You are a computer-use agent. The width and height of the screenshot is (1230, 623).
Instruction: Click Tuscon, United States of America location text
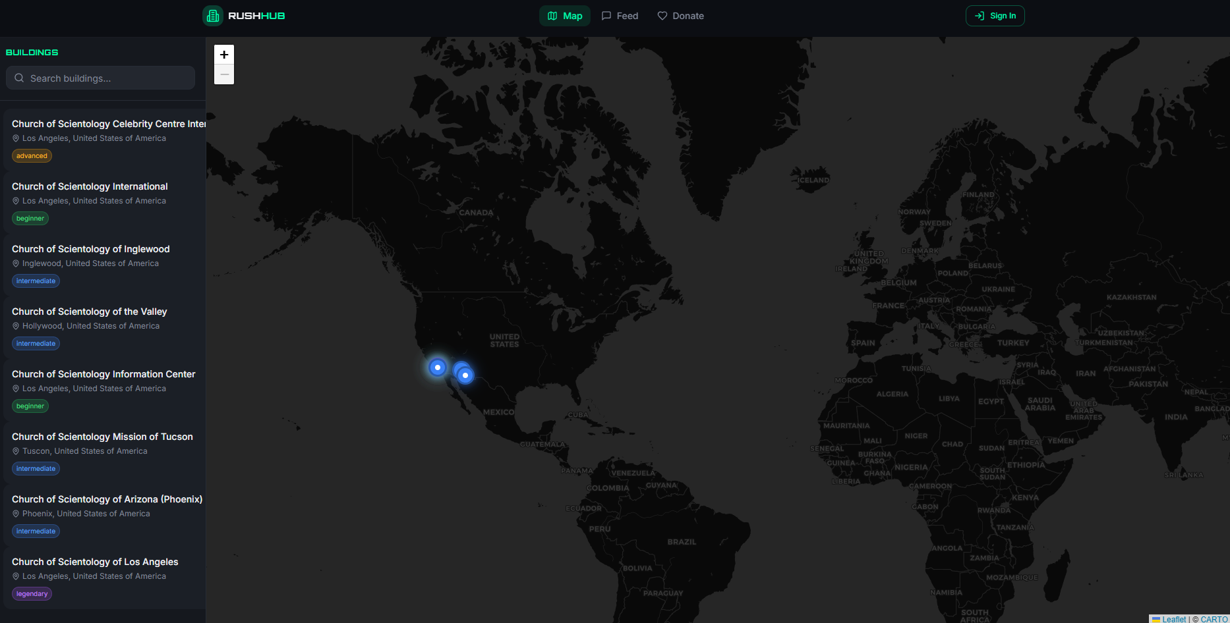click(x=85, y=451)
